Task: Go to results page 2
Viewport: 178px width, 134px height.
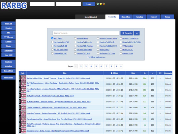Action: [x=81, y=66]
